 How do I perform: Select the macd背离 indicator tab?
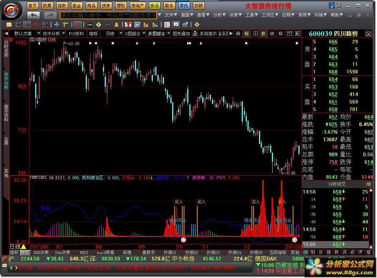point(105,253)
